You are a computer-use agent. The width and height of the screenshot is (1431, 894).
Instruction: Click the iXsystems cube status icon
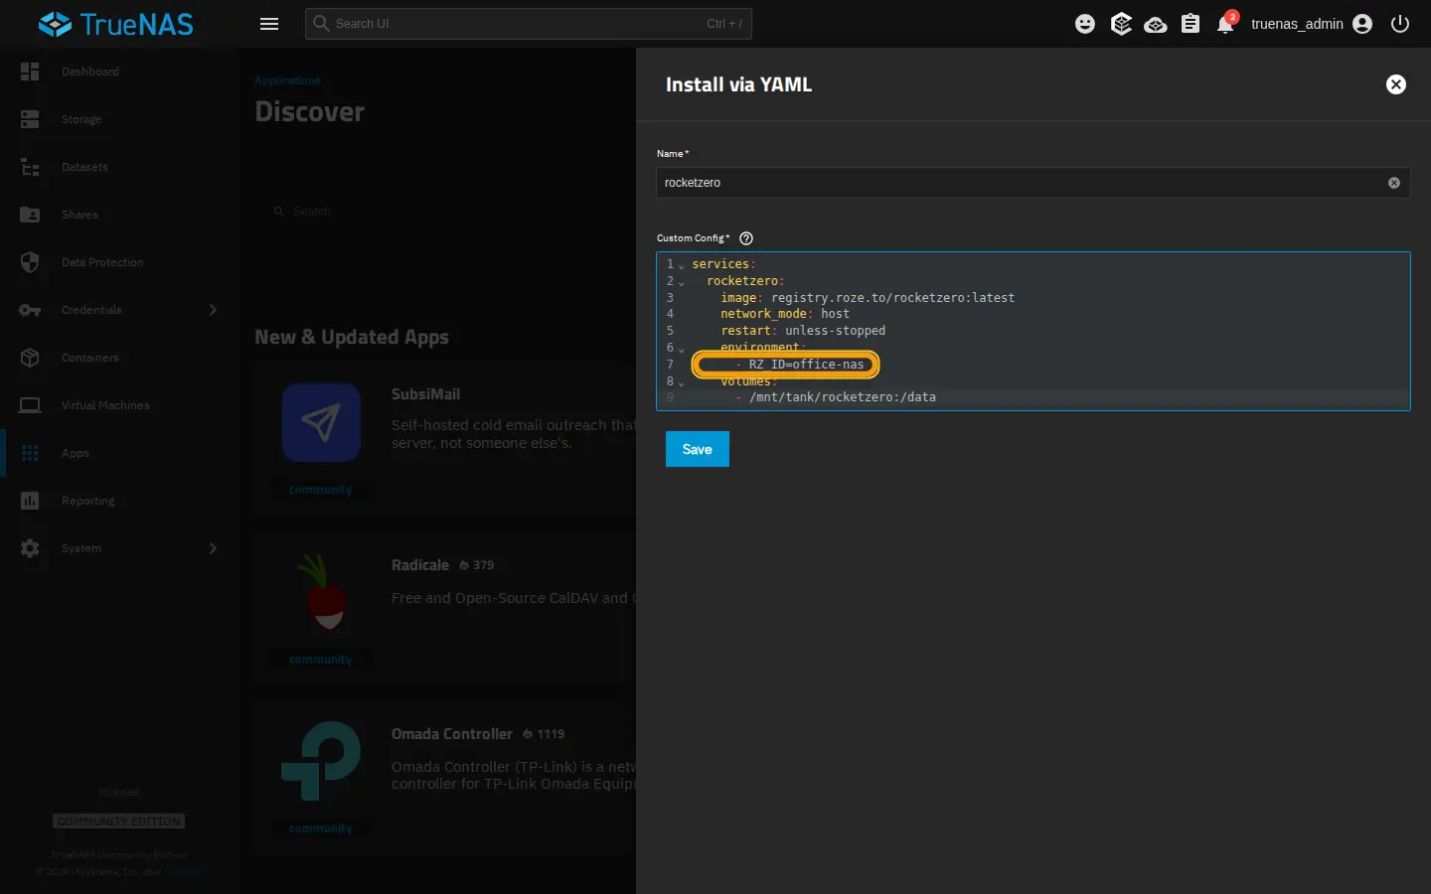[1121, 24]
